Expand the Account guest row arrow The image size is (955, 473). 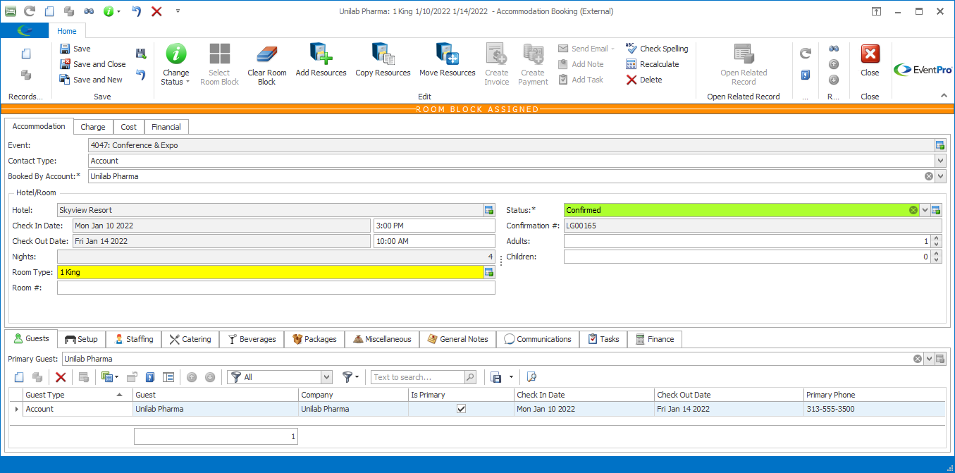point(16,409)
